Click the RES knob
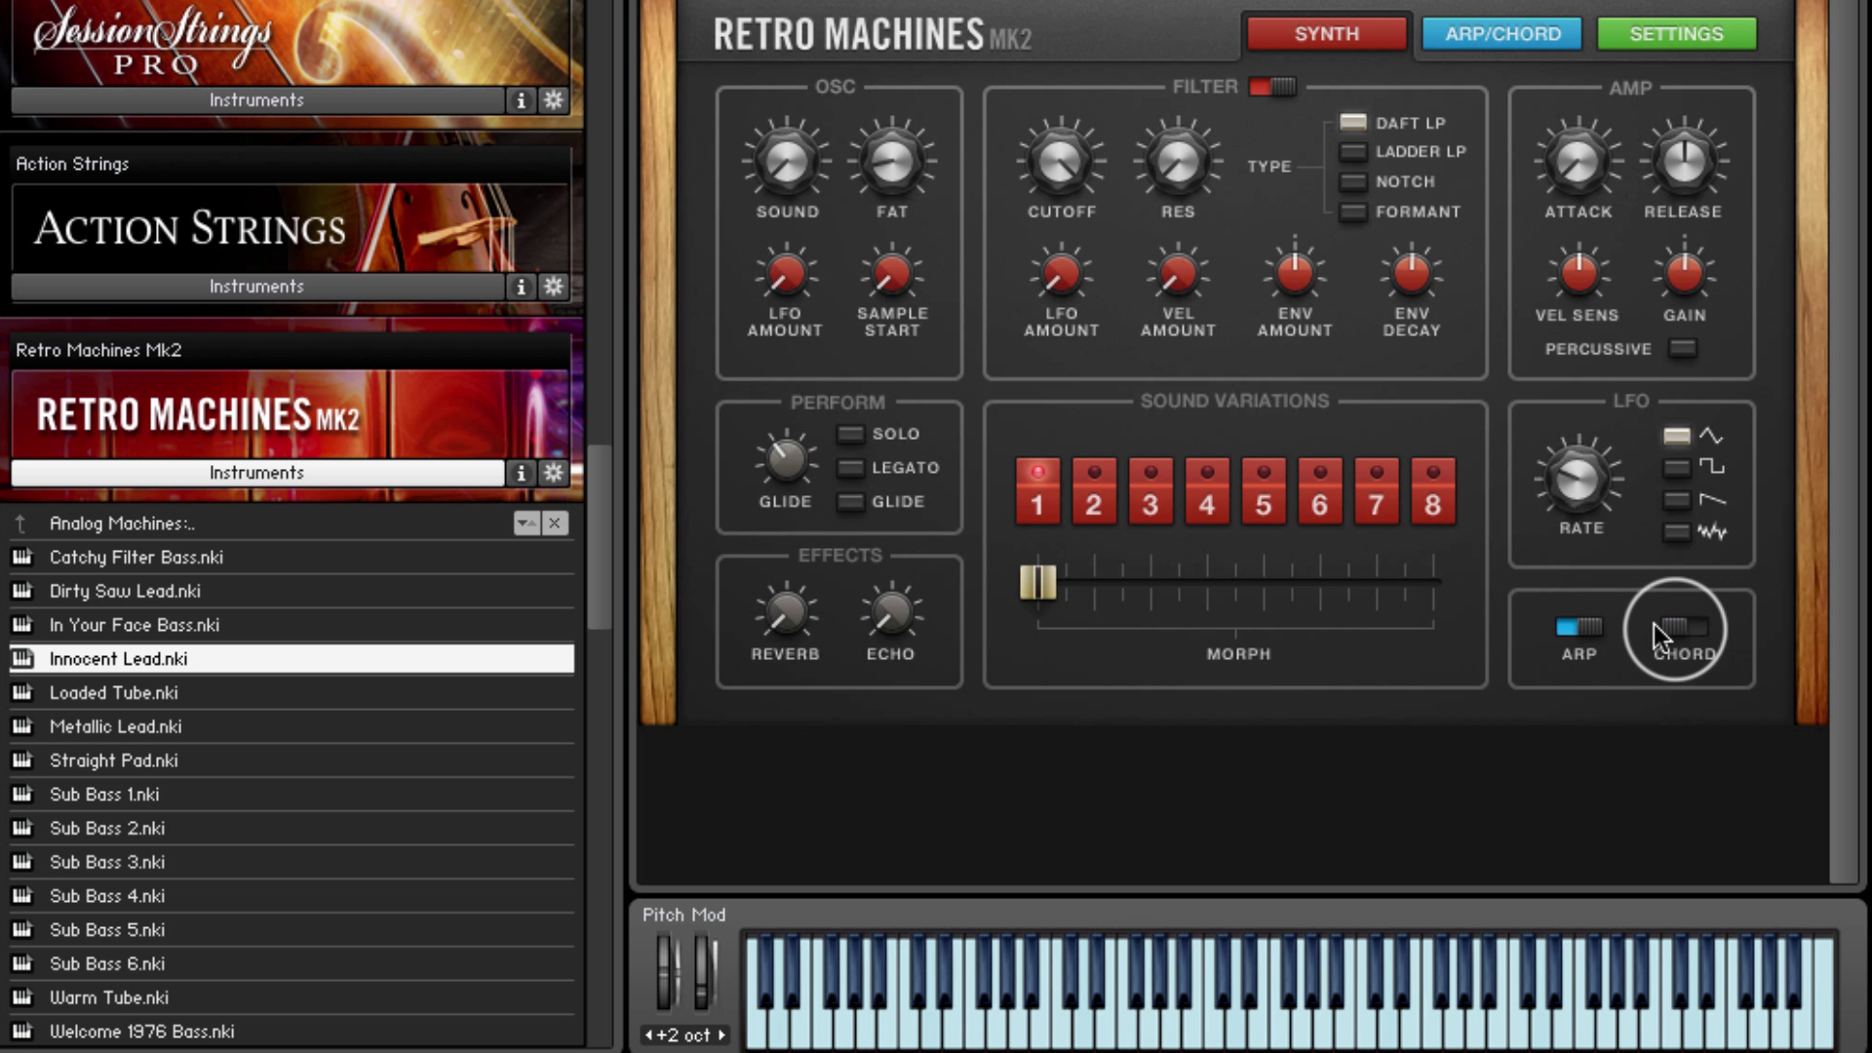1872x1053 pixels. (1178, 162)
